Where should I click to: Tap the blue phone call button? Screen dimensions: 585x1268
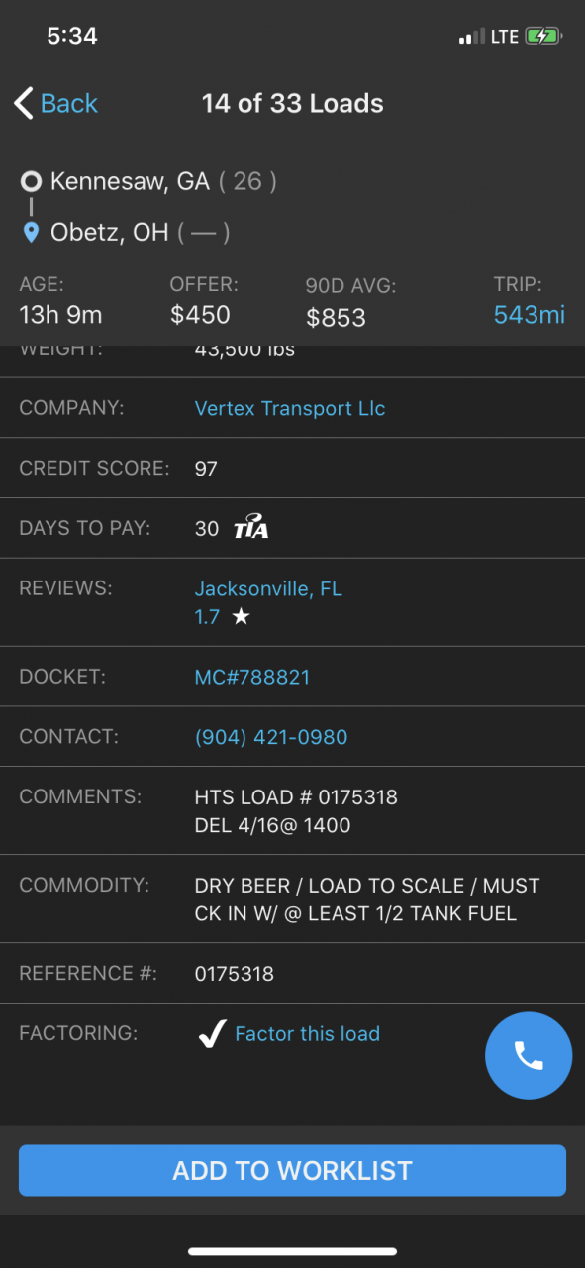click(x=529, y=1056)
